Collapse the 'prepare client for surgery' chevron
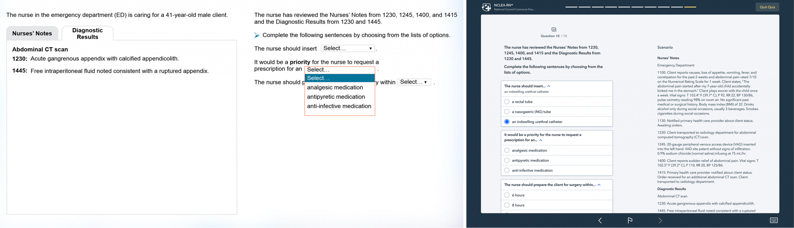The image size is (794, 228). pyautogui.click(x=599, y=185)
